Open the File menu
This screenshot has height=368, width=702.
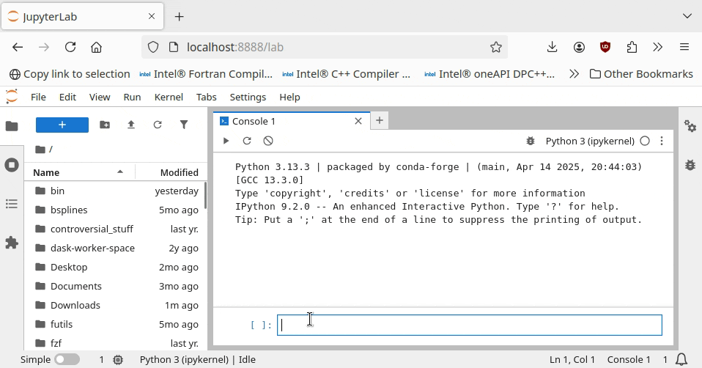pos(38,97)
